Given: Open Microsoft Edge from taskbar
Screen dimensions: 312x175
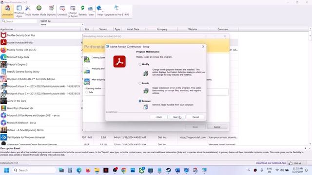Looking at the screenshot, I should [79, 170].
